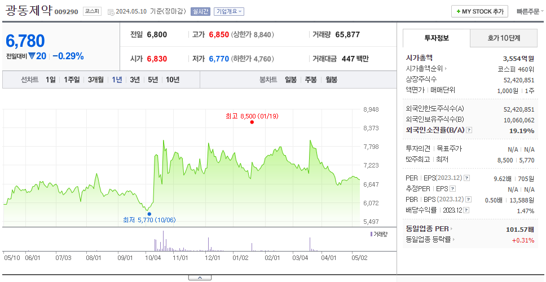Click the blue down-triangle next to 20
This screenshot has width=546, height=282.
pyautogui.click(x=32, y=56)
